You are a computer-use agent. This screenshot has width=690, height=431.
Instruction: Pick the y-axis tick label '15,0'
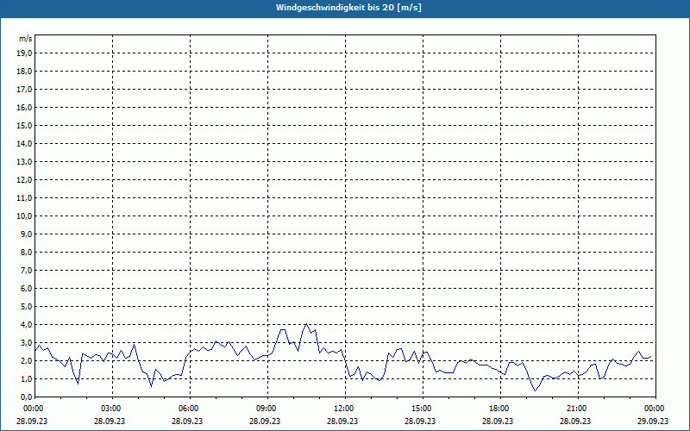click(x=25, y=125)
